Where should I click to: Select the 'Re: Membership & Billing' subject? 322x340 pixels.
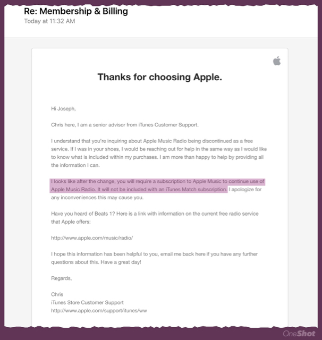click(x=76, y=11)
